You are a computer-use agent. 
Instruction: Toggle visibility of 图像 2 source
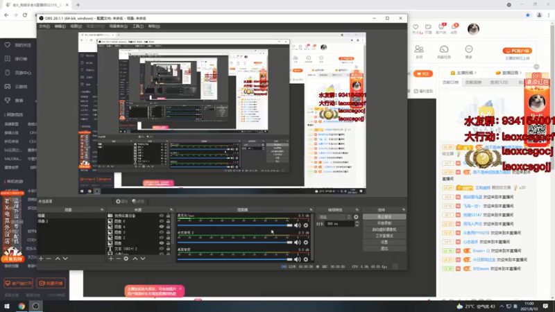click(x=162, y=238)
